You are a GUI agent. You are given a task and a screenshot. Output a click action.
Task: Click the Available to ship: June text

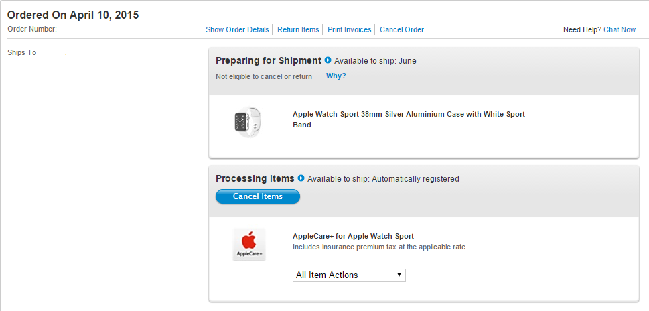click(x=376, y=61)
